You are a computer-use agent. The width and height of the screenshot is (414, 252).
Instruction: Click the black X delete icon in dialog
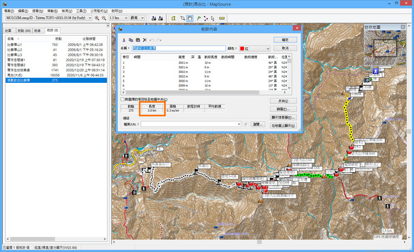point(145,40)
